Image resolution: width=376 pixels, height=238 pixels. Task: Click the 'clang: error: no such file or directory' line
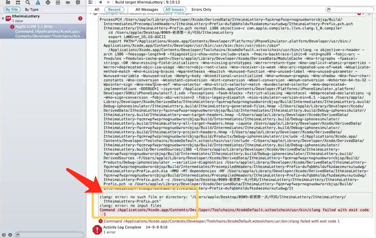point(223,199)
